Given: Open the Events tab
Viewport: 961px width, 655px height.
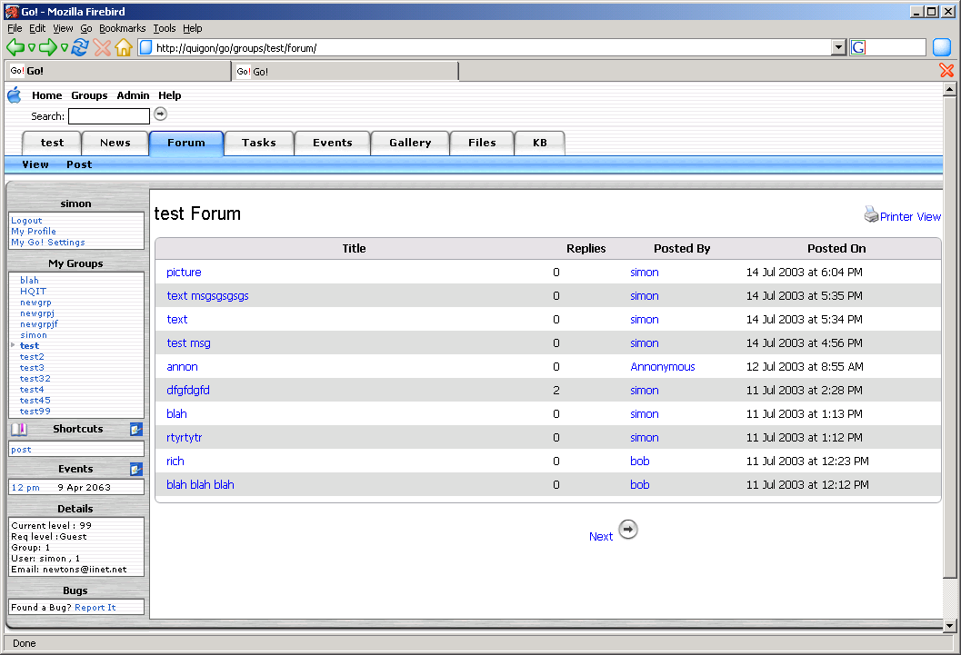Looking at the screenshot, I should point(332,143).
